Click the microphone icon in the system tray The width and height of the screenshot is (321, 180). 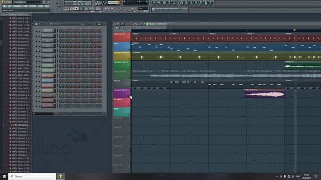click(x=285, y=176)
